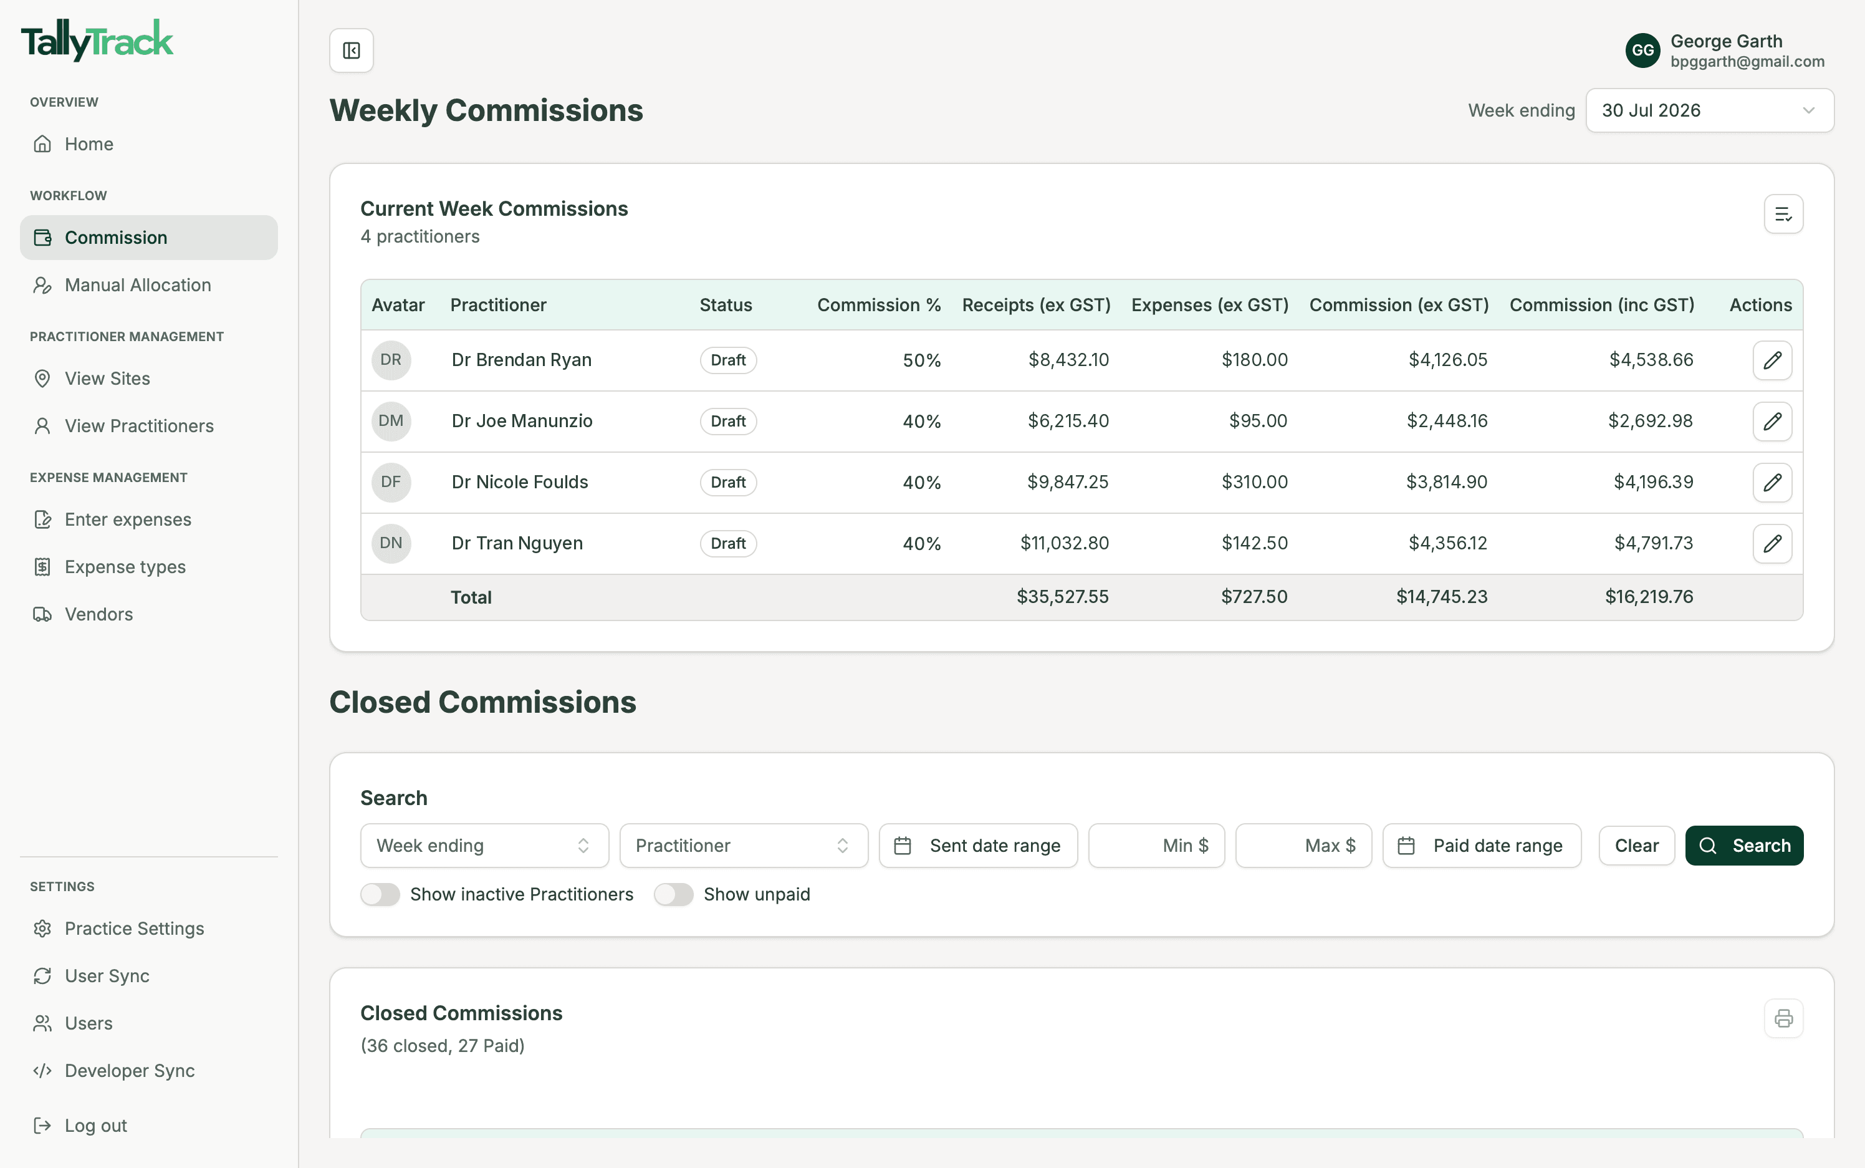Image resolution: width=1865 pixels, height=1168 pixels.
Task: Click the Max $ input field
Action: [1303, 846]
